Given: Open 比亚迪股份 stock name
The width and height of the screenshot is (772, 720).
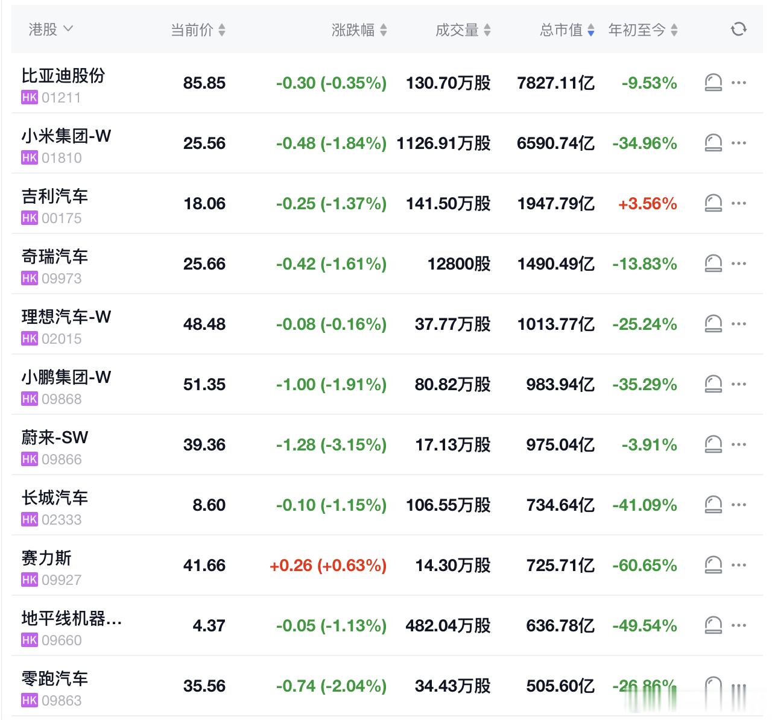Looking at the screenshot, I should (x=63, y=75).
